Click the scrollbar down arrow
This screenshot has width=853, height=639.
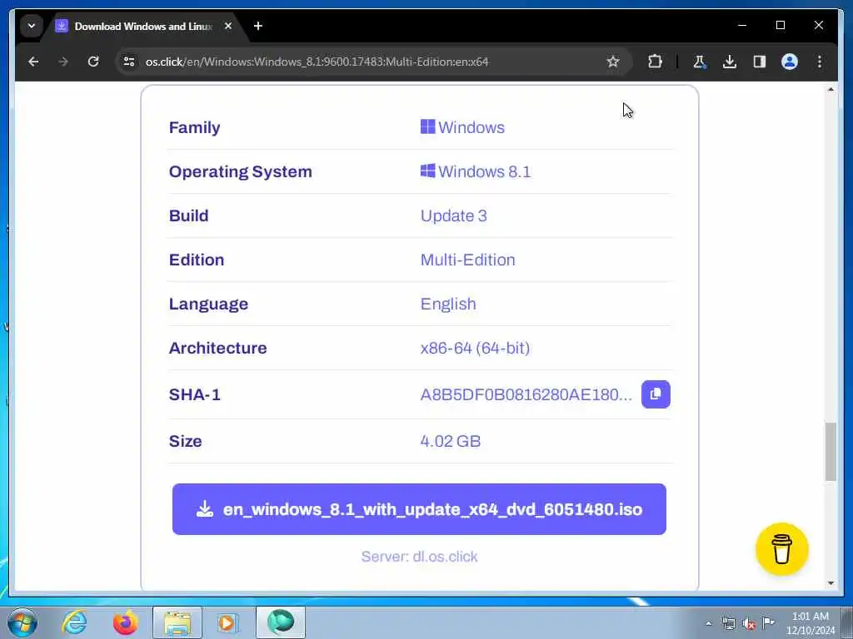831,583
